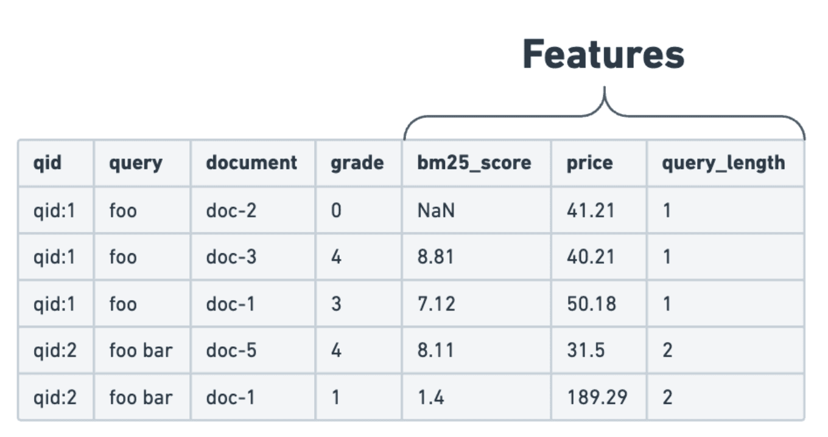828x437 pixels.
Task: Select the price cell showing 50.18
Action: click(x=591, y=304)
